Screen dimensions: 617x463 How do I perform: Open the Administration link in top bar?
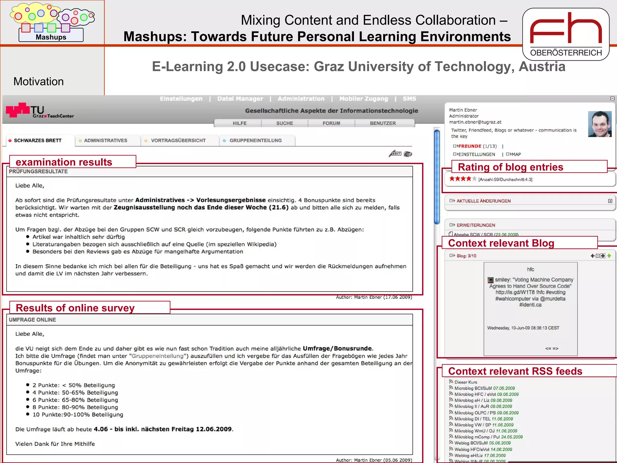pyautogui.click(x=301, y=99)
